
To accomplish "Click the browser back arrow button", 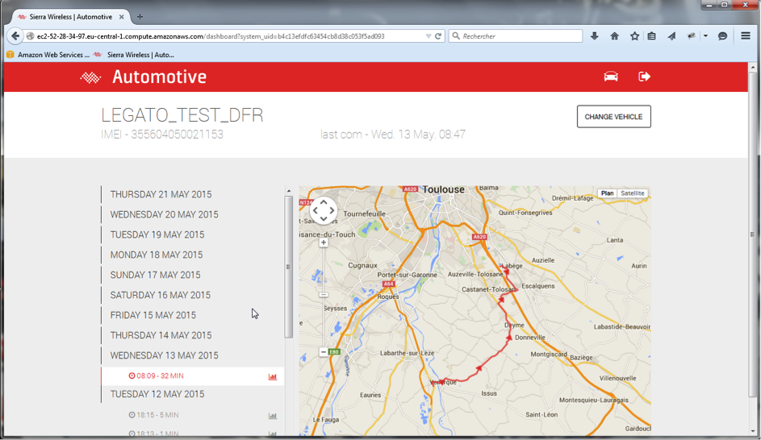I will [x=15, y=35].
